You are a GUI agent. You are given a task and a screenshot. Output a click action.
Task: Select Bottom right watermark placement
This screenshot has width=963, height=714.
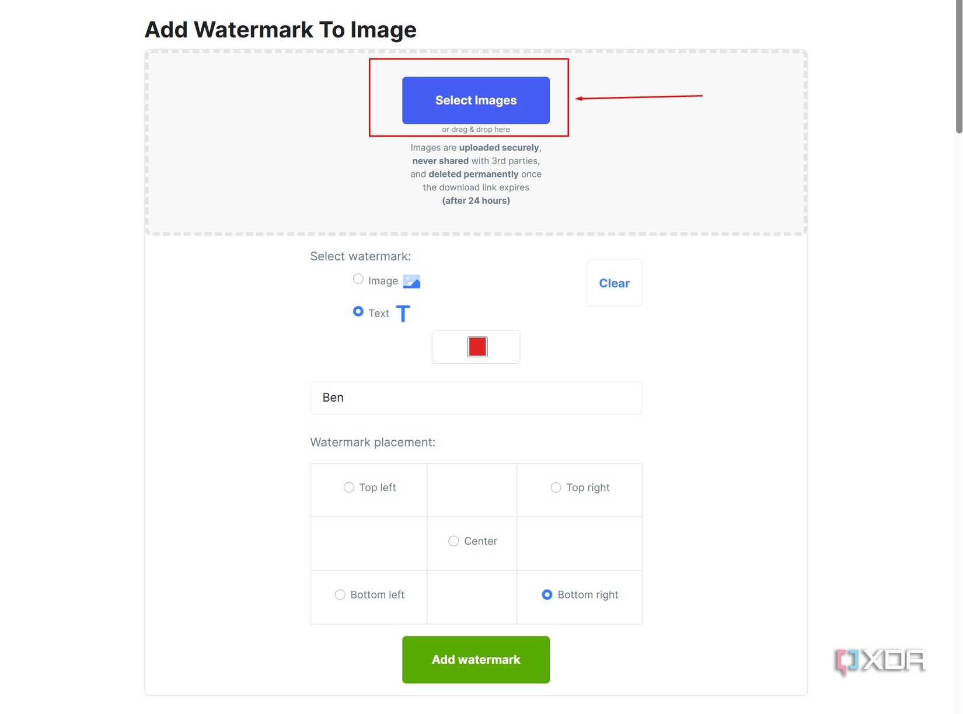pos(547,594)
